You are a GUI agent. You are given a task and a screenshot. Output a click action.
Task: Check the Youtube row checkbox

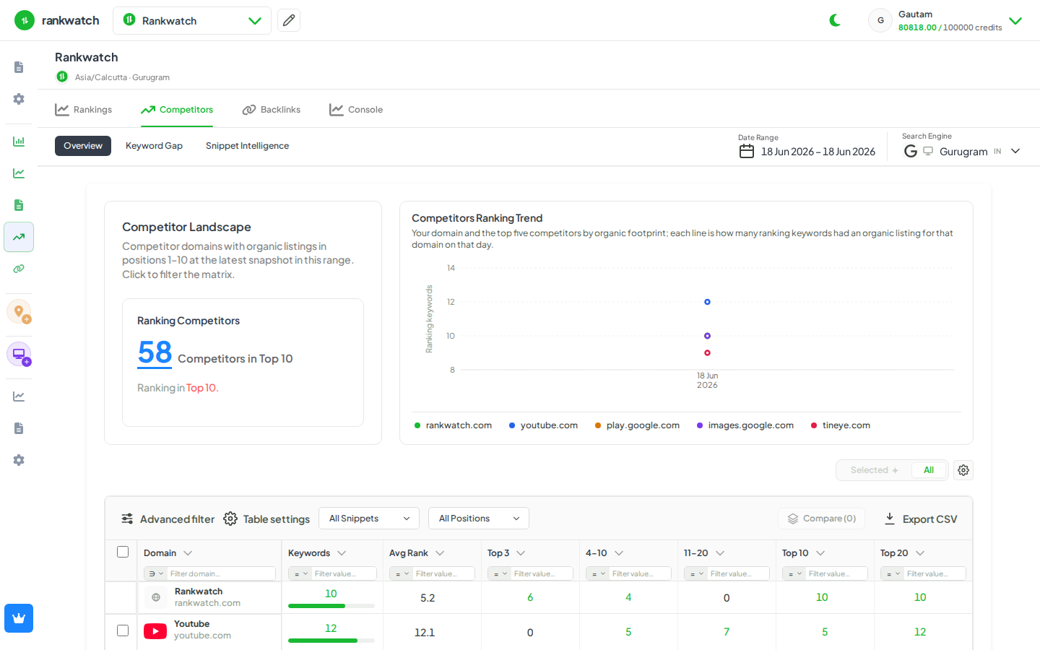[123, 630]
